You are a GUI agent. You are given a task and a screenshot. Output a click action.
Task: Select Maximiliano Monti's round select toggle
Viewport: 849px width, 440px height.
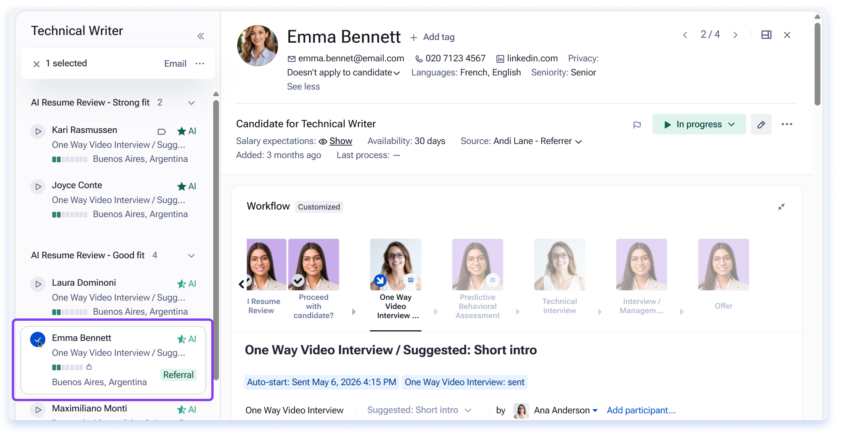pyautogui.click(x=38, y=410)
